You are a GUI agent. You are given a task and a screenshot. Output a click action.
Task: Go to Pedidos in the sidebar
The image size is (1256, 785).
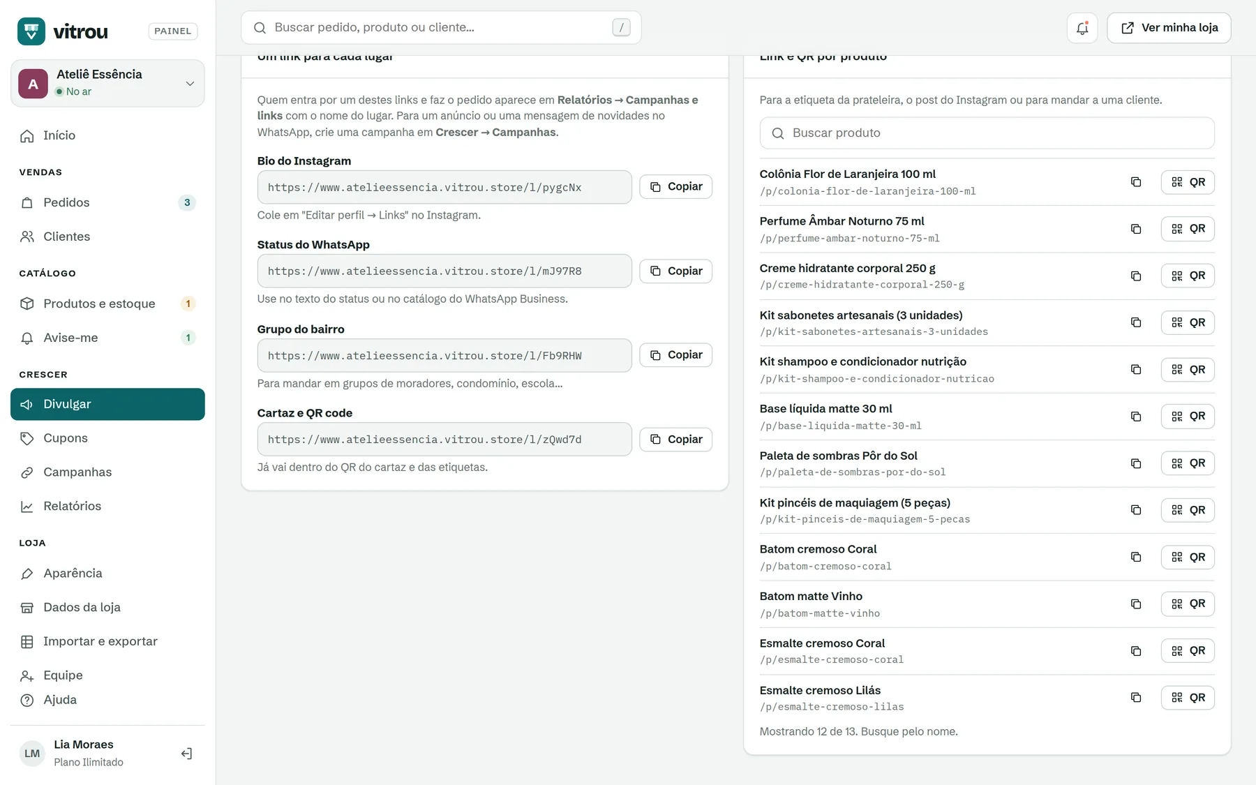(x=107, y=202)
